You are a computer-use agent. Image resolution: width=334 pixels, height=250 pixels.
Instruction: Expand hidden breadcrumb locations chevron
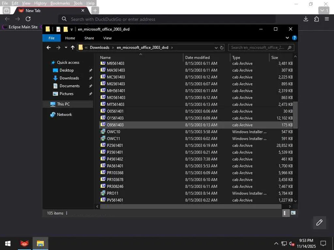point(86,48)
